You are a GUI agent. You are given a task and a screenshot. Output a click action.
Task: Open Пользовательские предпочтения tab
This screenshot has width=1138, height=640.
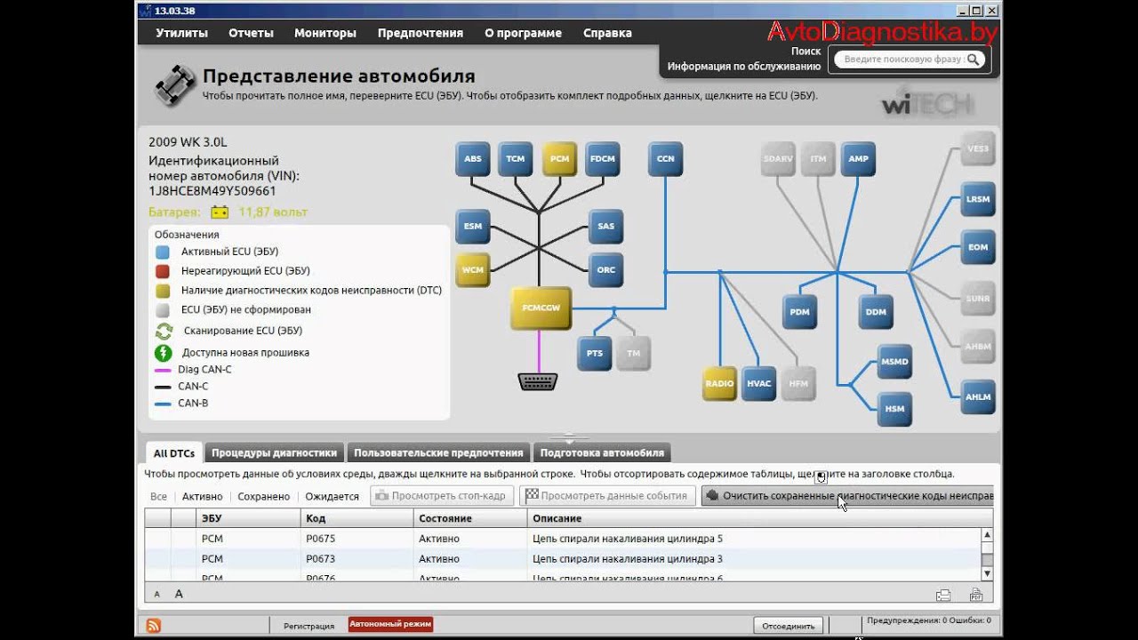pyautogui.click(x=438, y=452)
